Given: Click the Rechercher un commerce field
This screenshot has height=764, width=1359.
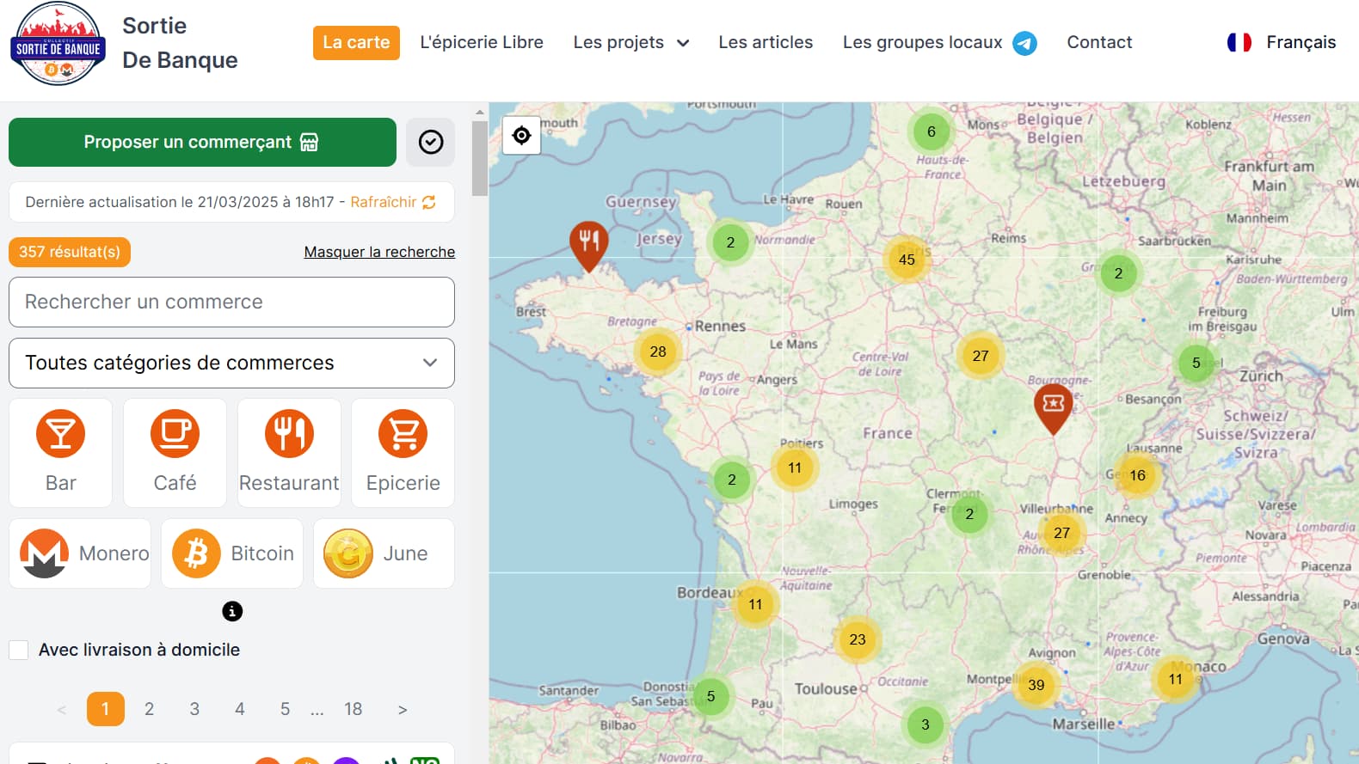Looking at the screenshot, I should [x=231, y=302].
